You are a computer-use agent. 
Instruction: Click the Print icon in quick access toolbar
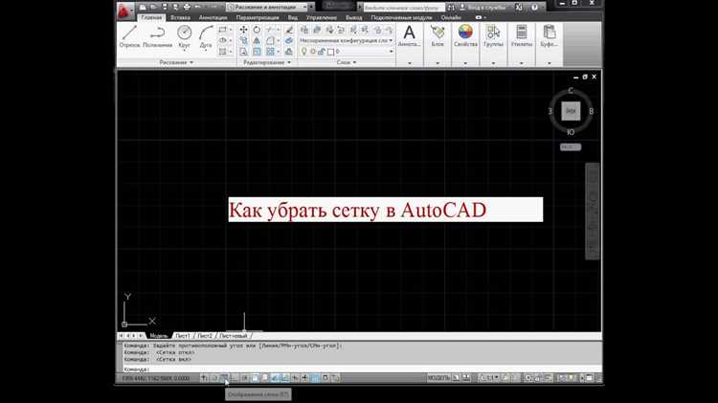pos(187,8)
